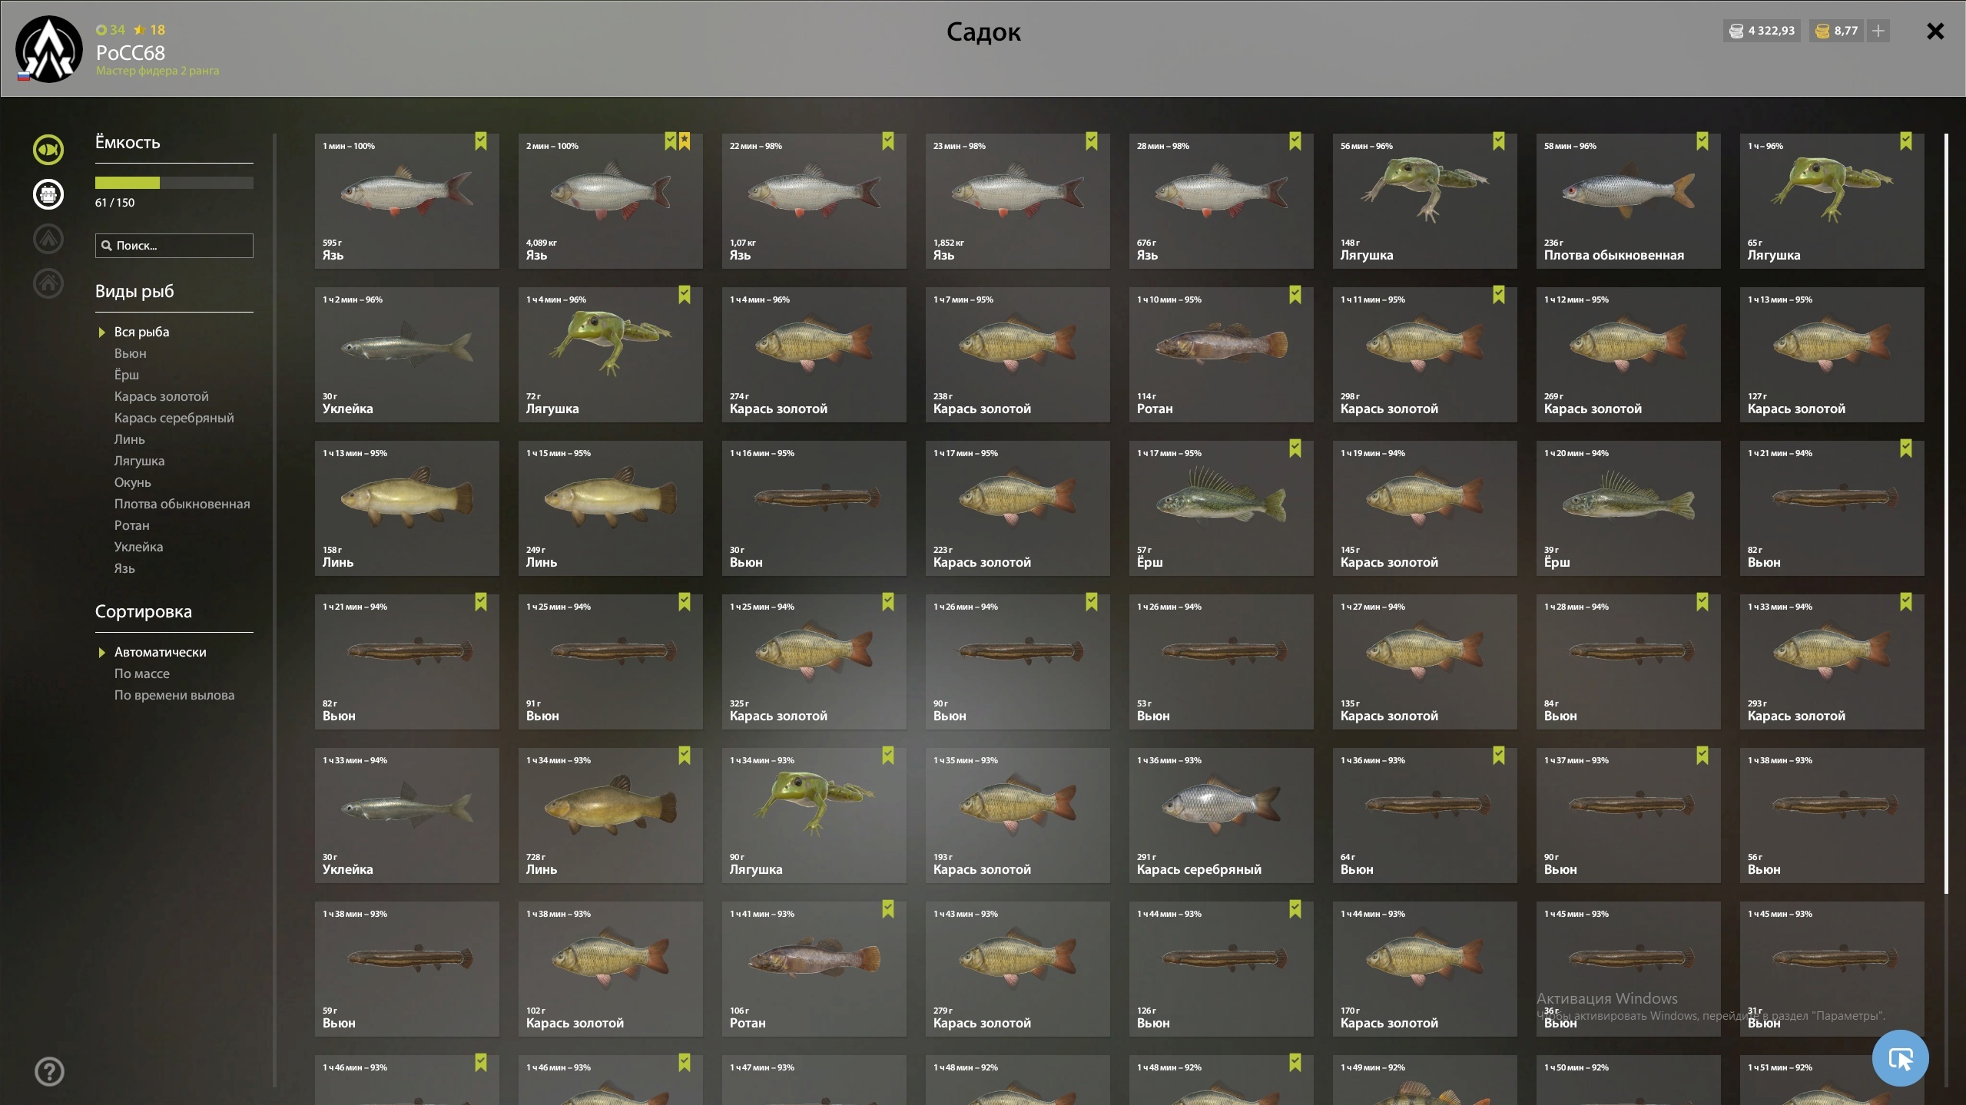Toggle the star marker on 4,089 кг Язь
The height and width of the screenshot is (1105, 1966).
click(685, 141)
